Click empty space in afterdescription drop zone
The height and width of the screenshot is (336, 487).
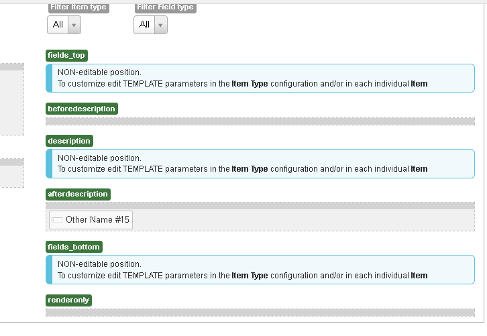click(302, 220)
